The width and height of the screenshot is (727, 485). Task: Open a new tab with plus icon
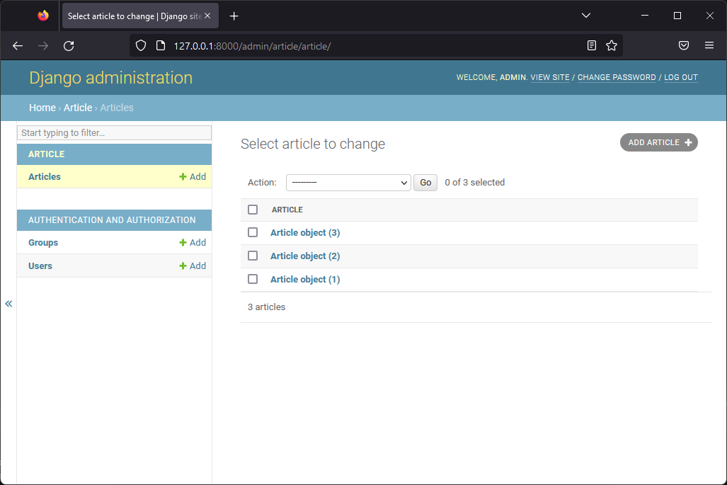pos(234,16)
